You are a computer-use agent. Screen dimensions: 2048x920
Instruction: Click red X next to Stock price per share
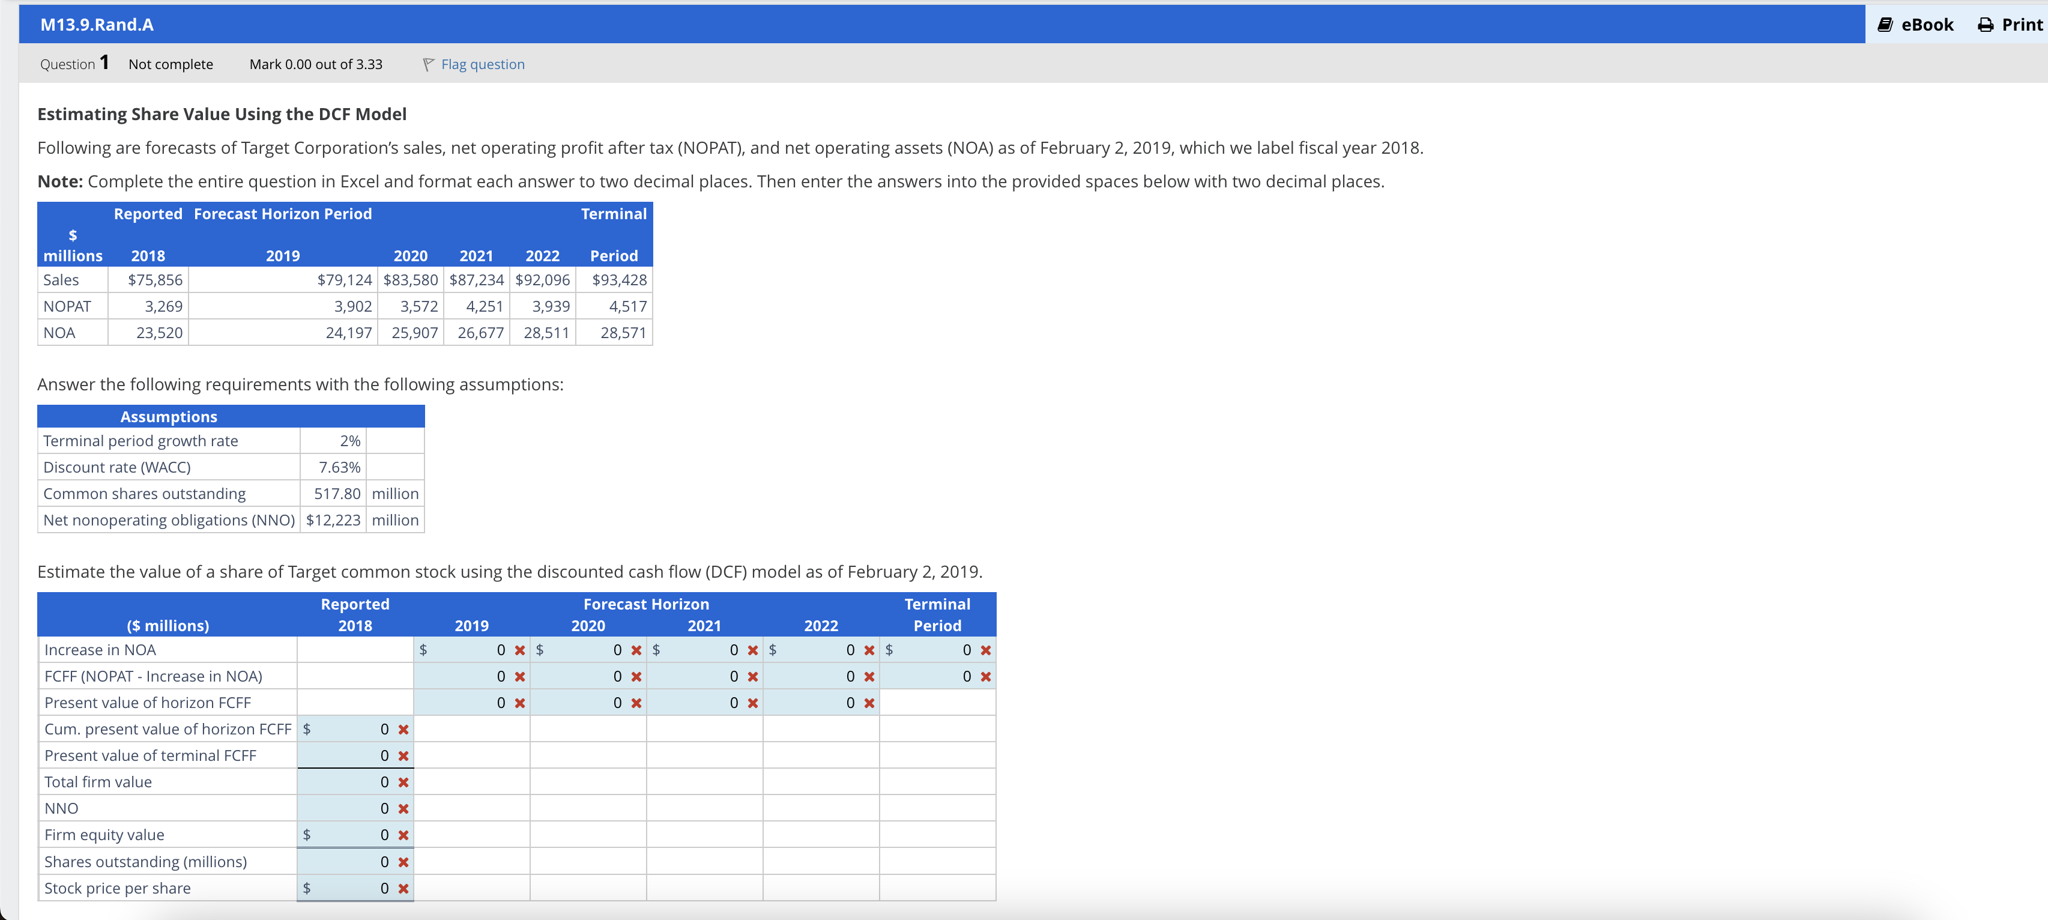[x=403, y=888]
